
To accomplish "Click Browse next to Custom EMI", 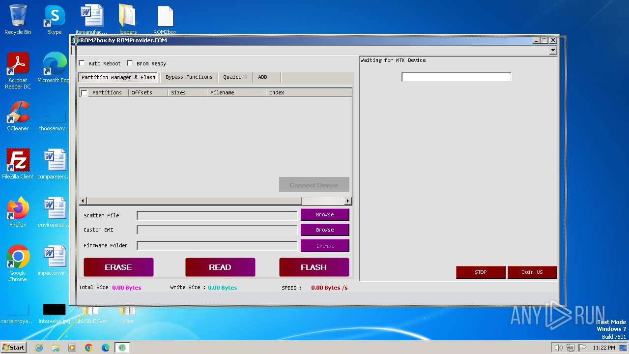I will click(x=325, y=230).
